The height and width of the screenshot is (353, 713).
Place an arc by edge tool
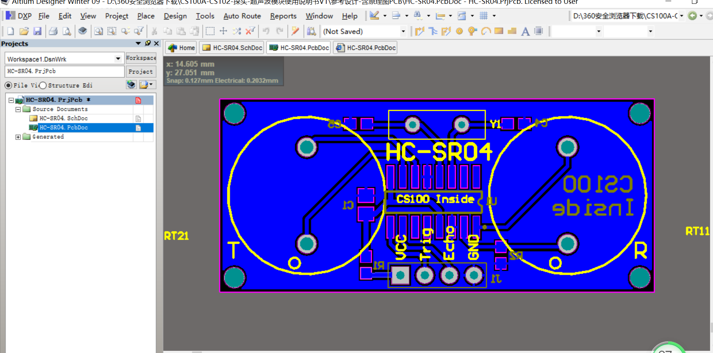tap(486, 31)
